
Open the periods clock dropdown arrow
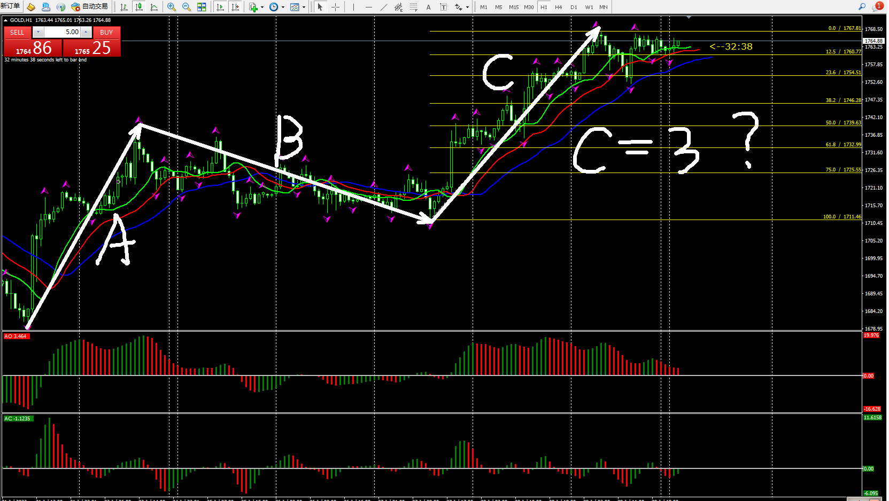283,7
